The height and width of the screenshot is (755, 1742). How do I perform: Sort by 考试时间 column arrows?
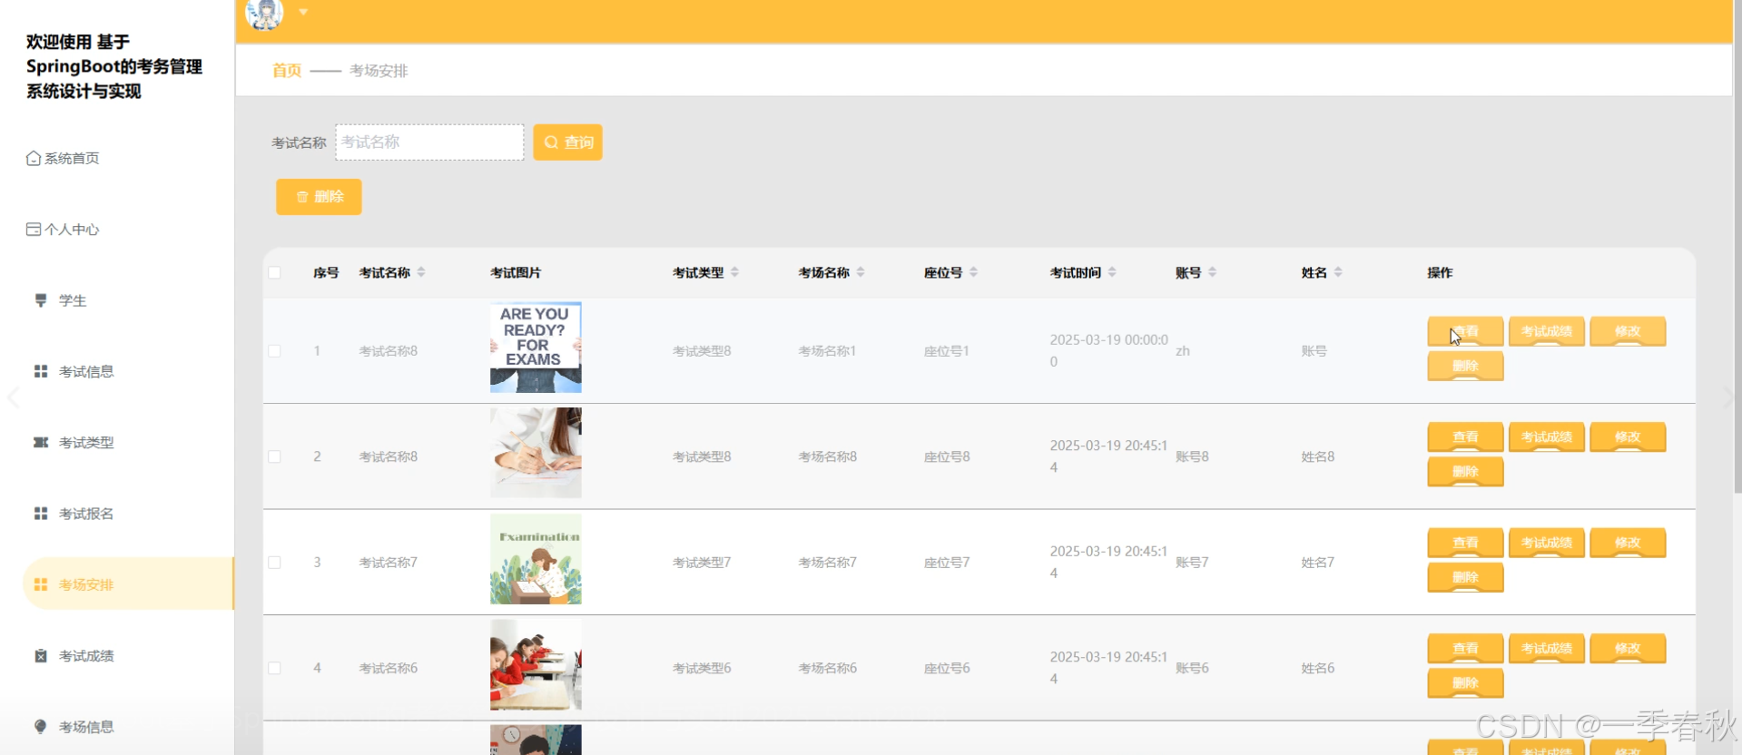1112,272
